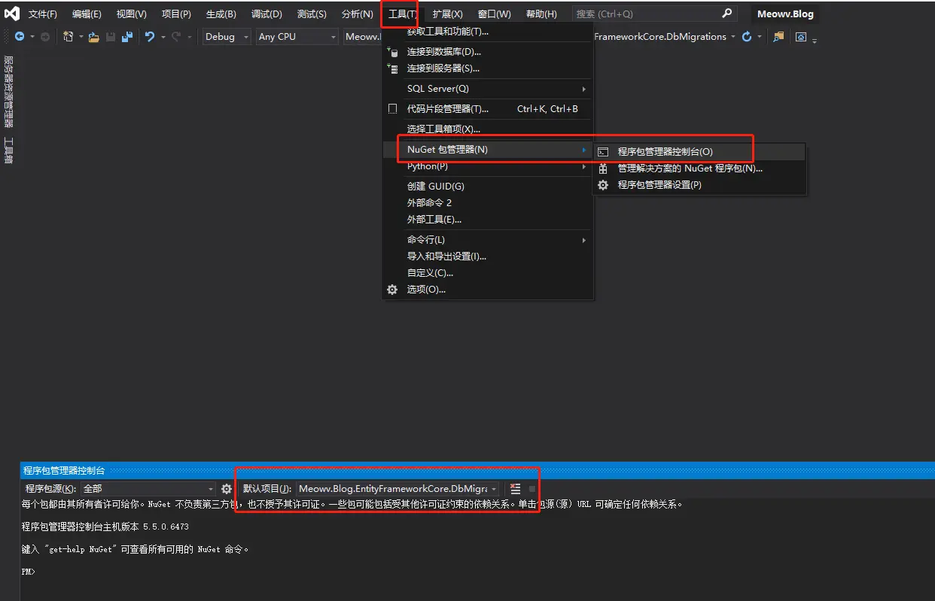Click text 程序包管理器控制台主机版本 5.5.0.6473
The height and width of the screenshot is (601, 935).
[105, 527]
